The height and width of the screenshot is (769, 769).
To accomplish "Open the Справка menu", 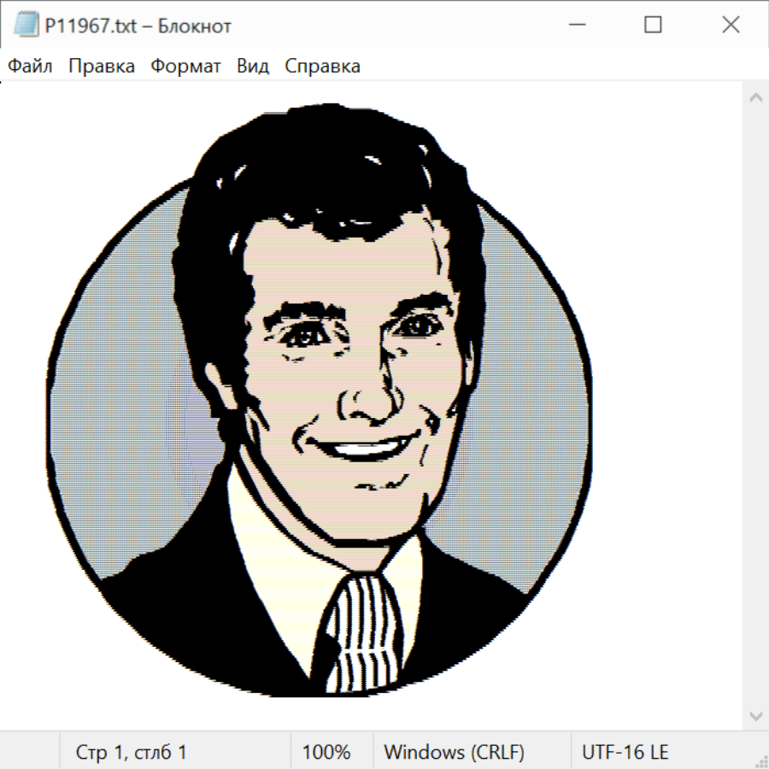I will click(x=322, y=67).
